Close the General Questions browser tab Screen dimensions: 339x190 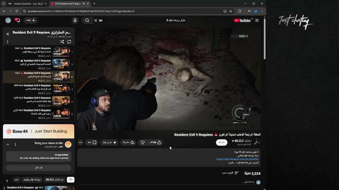tap(45, 4)
